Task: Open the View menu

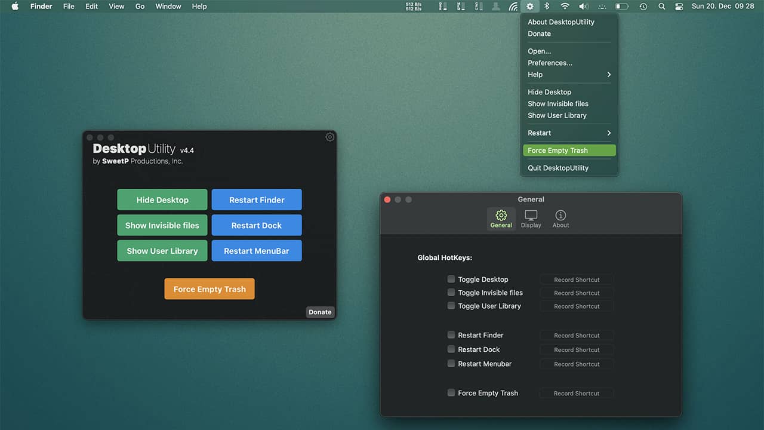Action: click(x=116, y=7)
